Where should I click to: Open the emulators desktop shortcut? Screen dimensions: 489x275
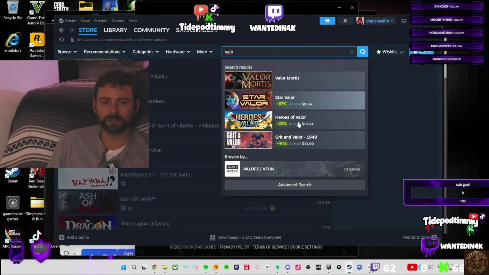(x=13, y=43)
